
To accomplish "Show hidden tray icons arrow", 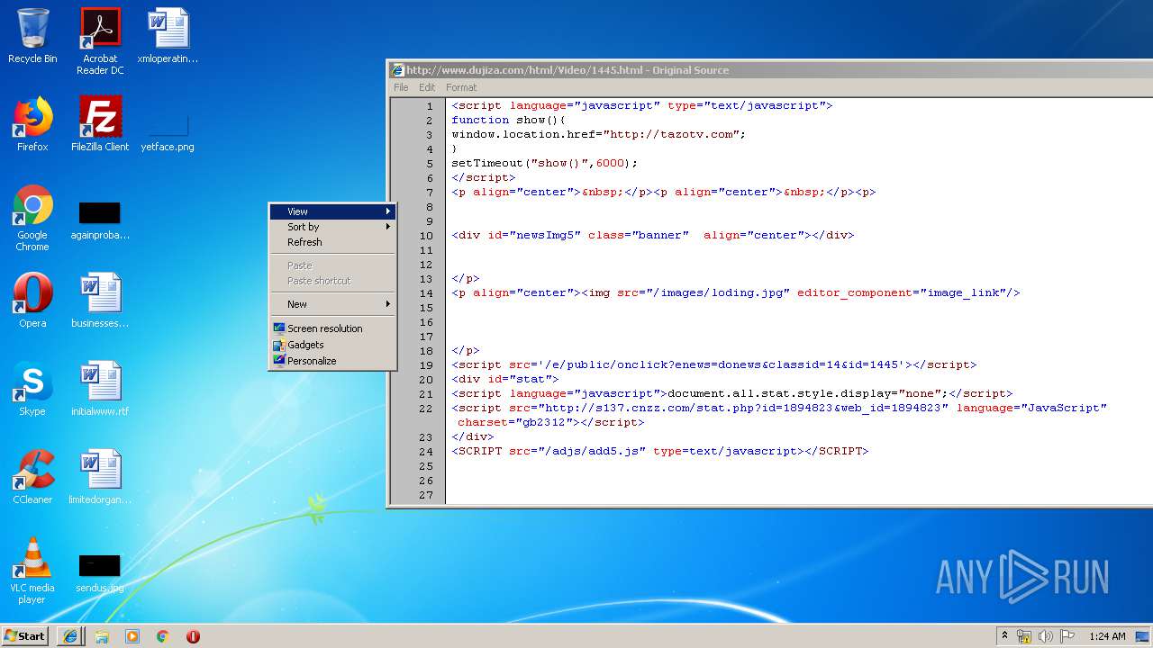I will [x=1004, y=635].
